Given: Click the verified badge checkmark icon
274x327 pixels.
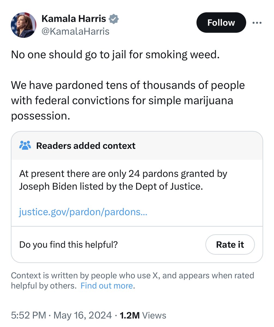Looking at the screenshot, I should click(113, 19).
